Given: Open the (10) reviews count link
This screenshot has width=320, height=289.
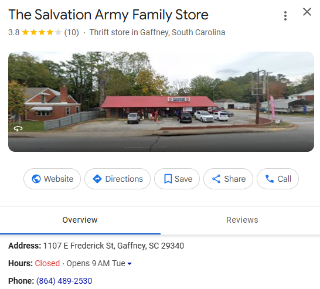Looking at the screenshot, I should [72, 32].
